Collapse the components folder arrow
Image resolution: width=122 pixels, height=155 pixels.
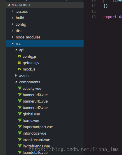pyautogui.click(x=16, y=82)
